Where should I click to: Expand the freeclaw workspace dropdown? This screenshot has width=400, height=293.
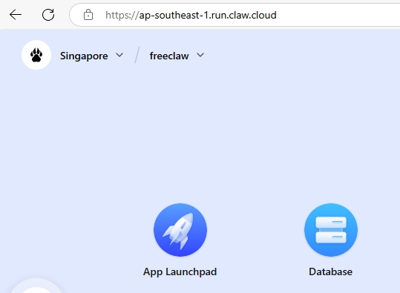click(177, 56)
